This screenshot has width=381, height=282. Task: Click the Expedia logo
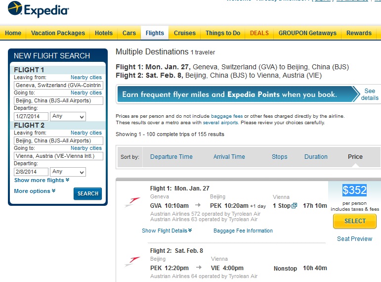pyautogui.click(x=38, y=9)
